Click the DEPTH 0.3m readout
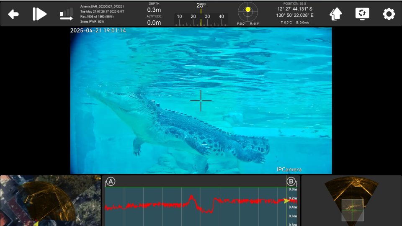Image resolution: width=402 pixels, height=226 pixels. tap(154, 7)
